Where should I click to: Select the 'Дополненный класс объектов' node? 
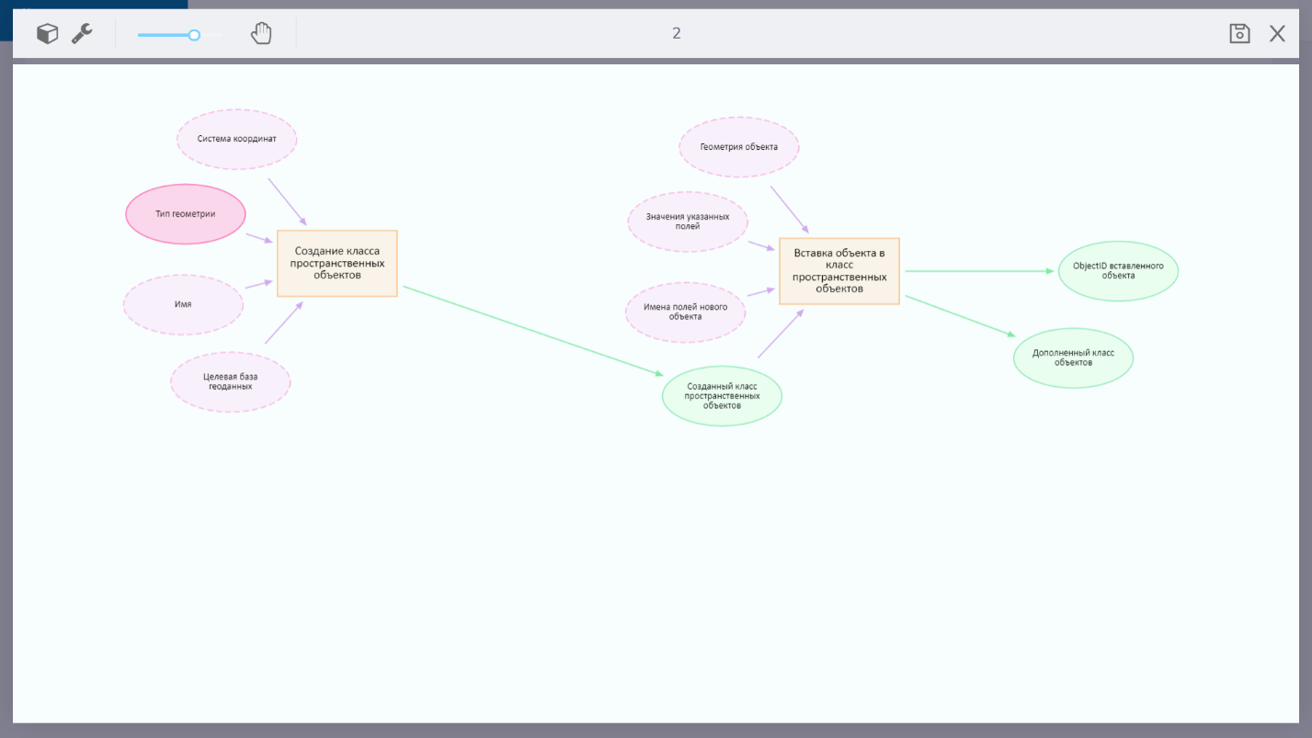1073,358
